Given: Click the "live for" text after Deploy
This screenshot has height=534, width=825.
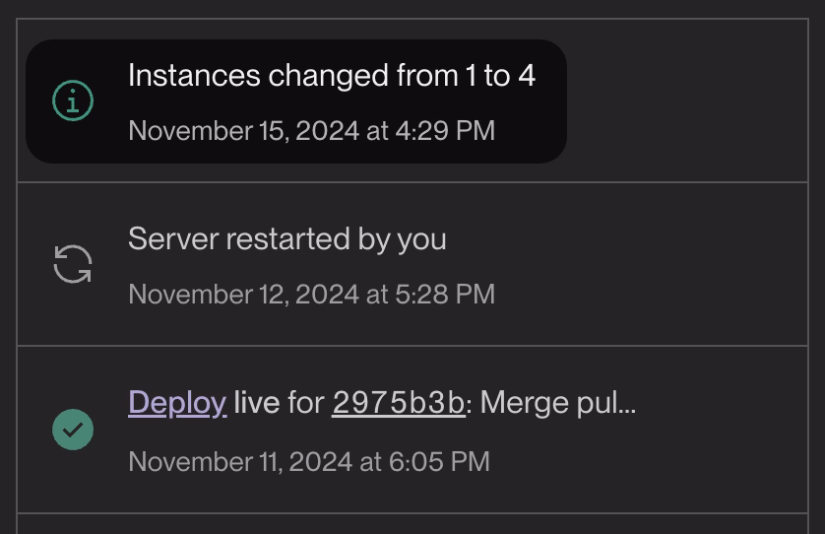Looking at the screenshot, I should pos(280,403).
